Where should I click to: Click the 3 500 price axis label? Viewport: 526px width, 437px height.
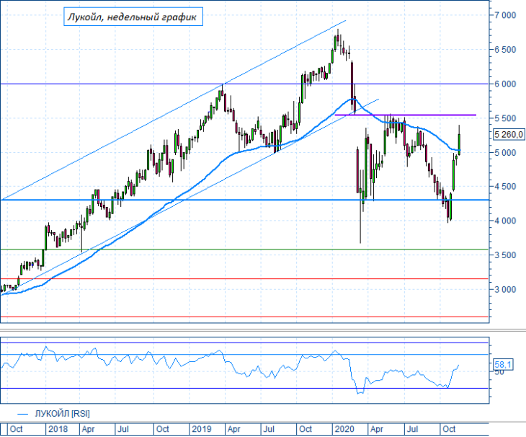[x=505, y=255]
